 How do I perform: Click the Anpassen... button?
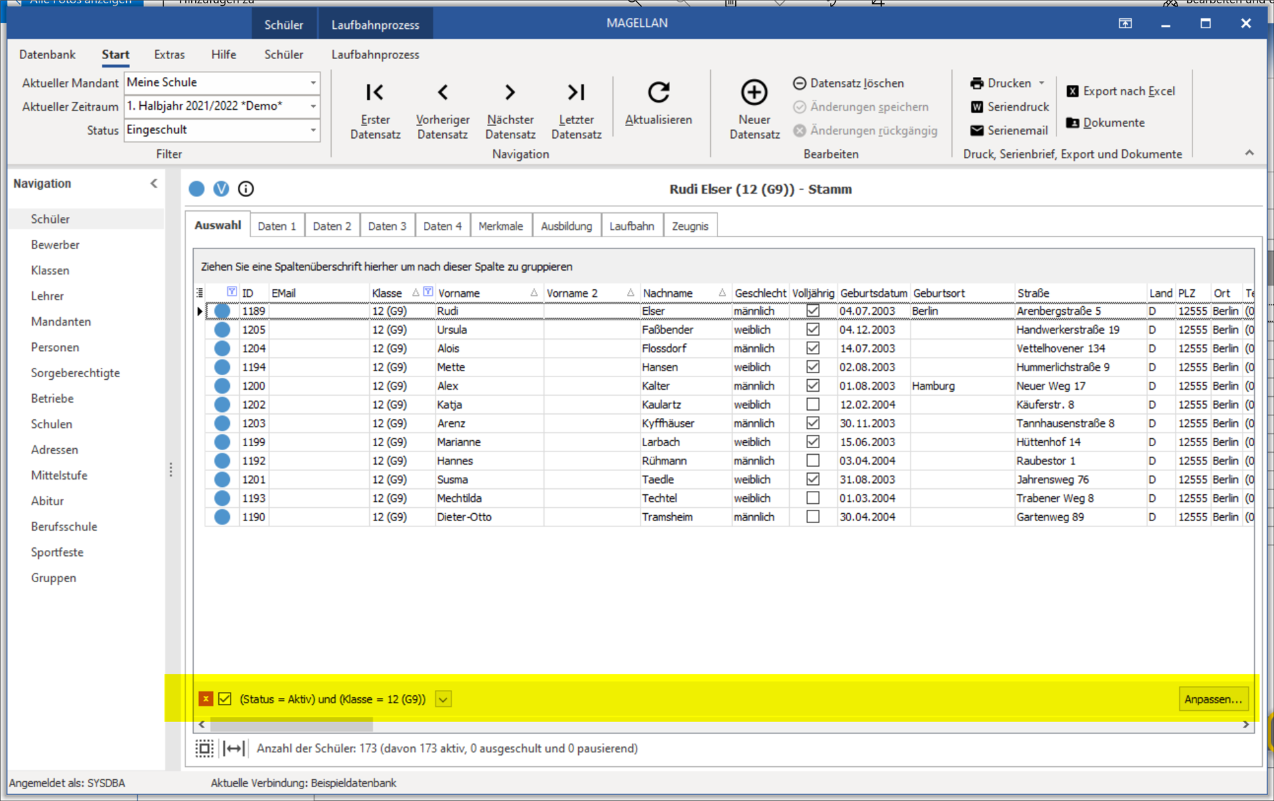point(1213,700)
